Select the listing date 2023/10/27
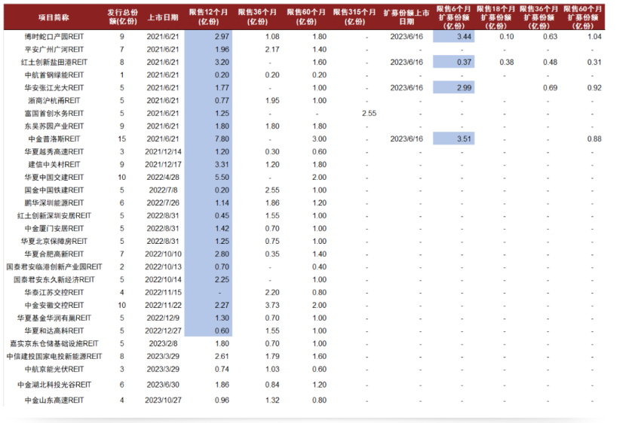The height and width of the screenshot is (423, 632). coord(163,400)
